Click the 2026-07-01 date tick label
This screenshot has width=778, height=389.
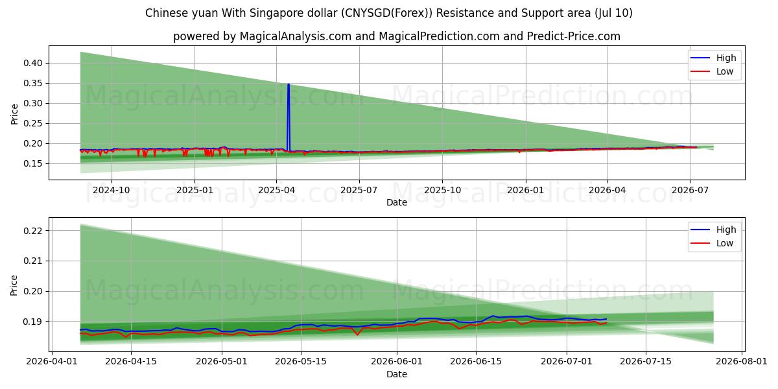pyautogui.click(x=567, y=362)
